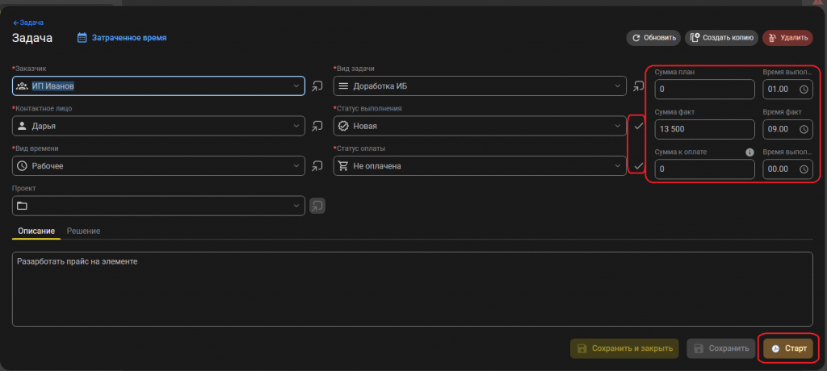Expand the Статус выполнения dropdown
The height and width of the screenshot is (371, 827).
coord(617,126)
